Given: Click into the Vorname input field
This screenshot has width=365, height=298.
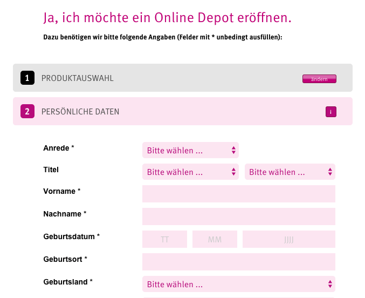Looking at the screenshot, I should [239, 194].
